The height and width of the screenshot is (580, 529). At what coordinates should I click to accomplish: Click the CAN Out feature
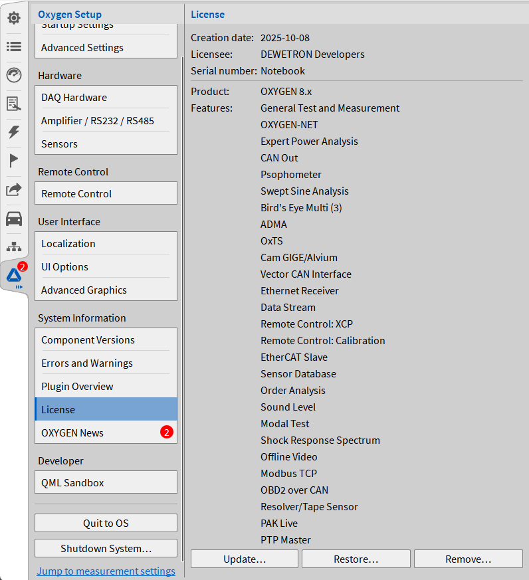point(279,158)
